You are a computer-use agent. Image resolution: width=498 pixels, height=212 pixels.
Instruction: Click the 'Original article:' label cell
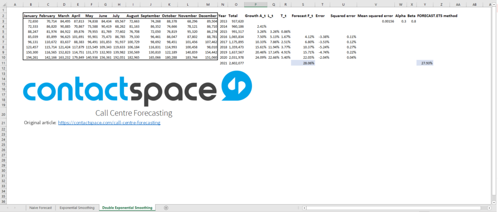pyautogui.click(x=40, y=123)
